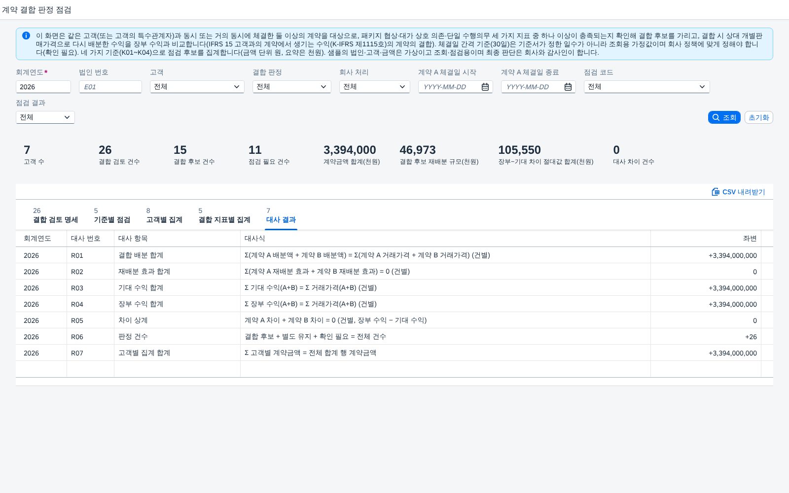
Task: Click the 법인 번호 input field
Action: [x=110, y=87]
